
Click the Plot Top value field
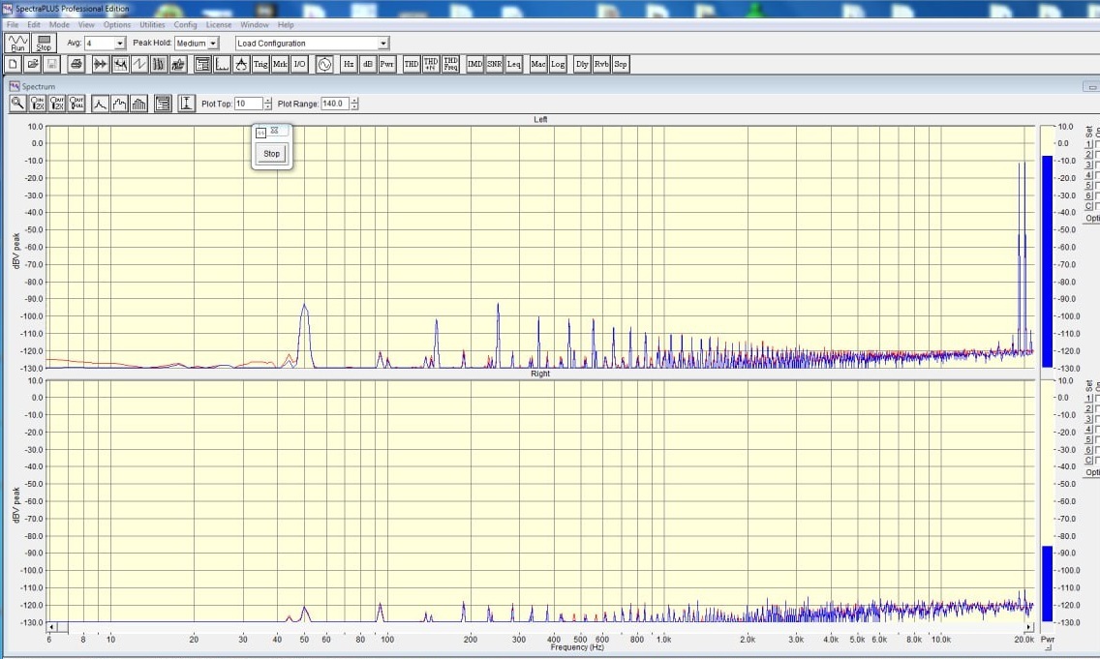[x=248, y=104]
